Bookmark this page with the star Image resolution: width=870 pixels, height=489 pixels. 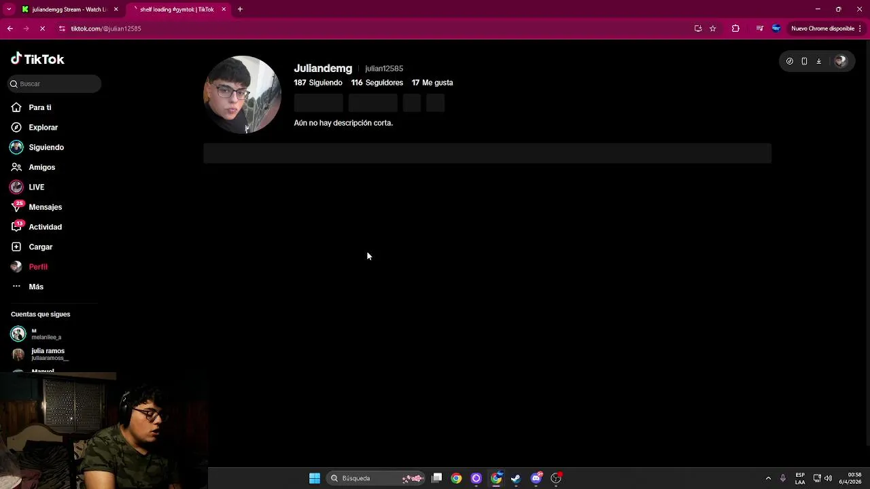[712, 29]
